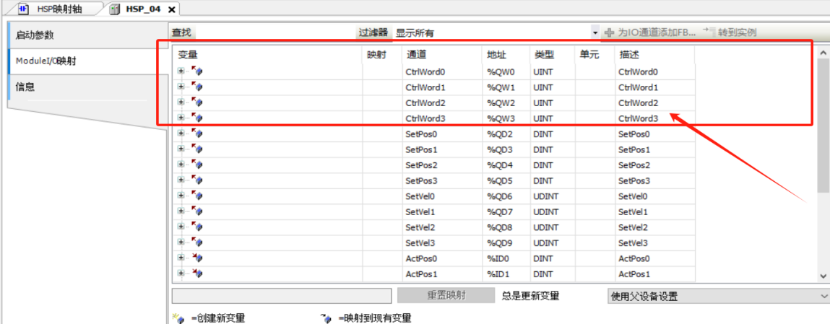The image size is (830, 324).
Task: Expand the SetVel2 variable row
Action: [181, 226]
